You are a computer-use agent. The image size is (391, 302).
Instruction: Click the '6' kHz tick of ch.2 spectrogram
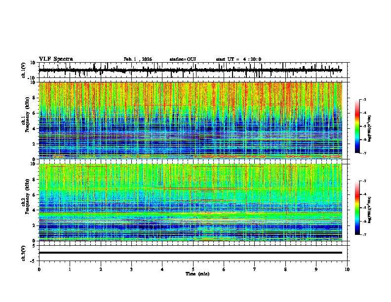click(x=34, y=195)
